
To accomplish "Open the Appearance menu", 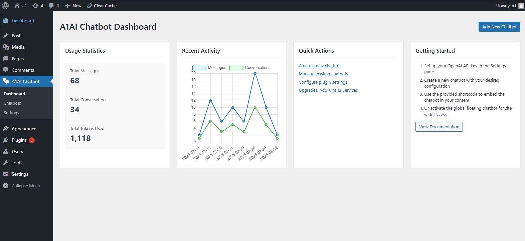I will 24,129.
